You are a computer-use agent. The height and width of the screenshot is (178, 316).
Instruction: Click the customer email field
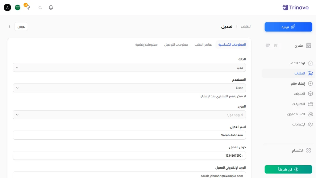pos(129,175)
